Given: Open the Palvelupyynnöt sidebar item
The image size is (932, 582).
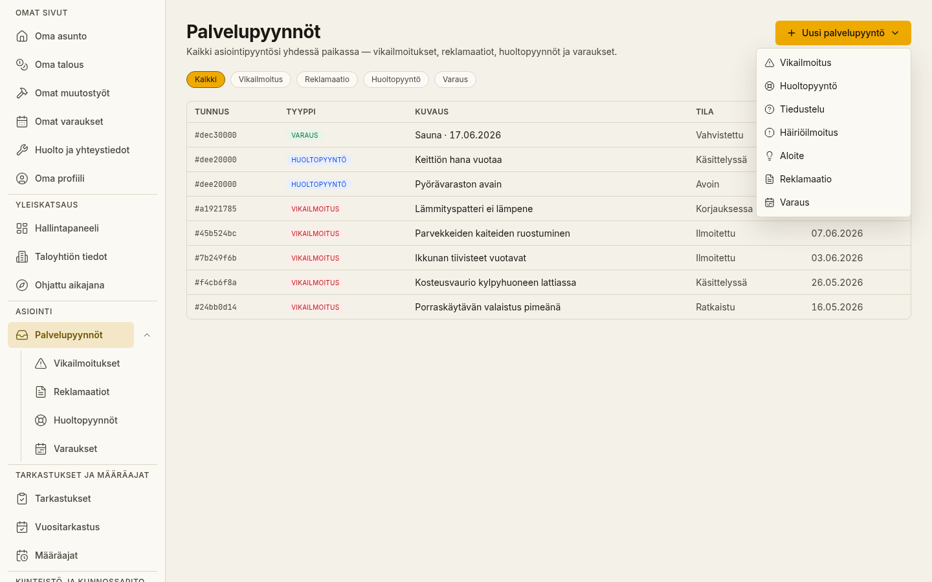Looking at the screenshot, I should [x=71, y=335].
